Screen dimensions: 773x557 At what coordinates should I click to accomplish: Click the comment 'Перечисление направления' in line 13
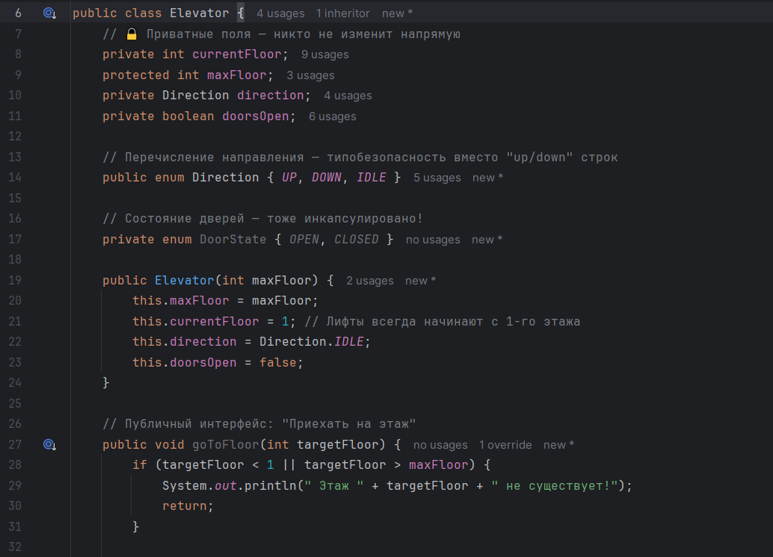pos(214,157)
